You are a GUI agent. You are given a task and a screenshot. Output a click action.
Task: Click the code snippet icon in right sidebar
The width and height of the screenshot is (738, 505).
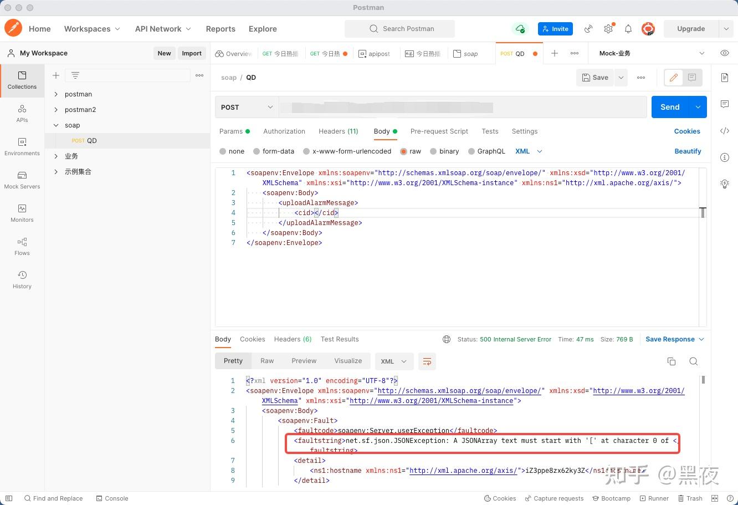click(x=725, y=131)
